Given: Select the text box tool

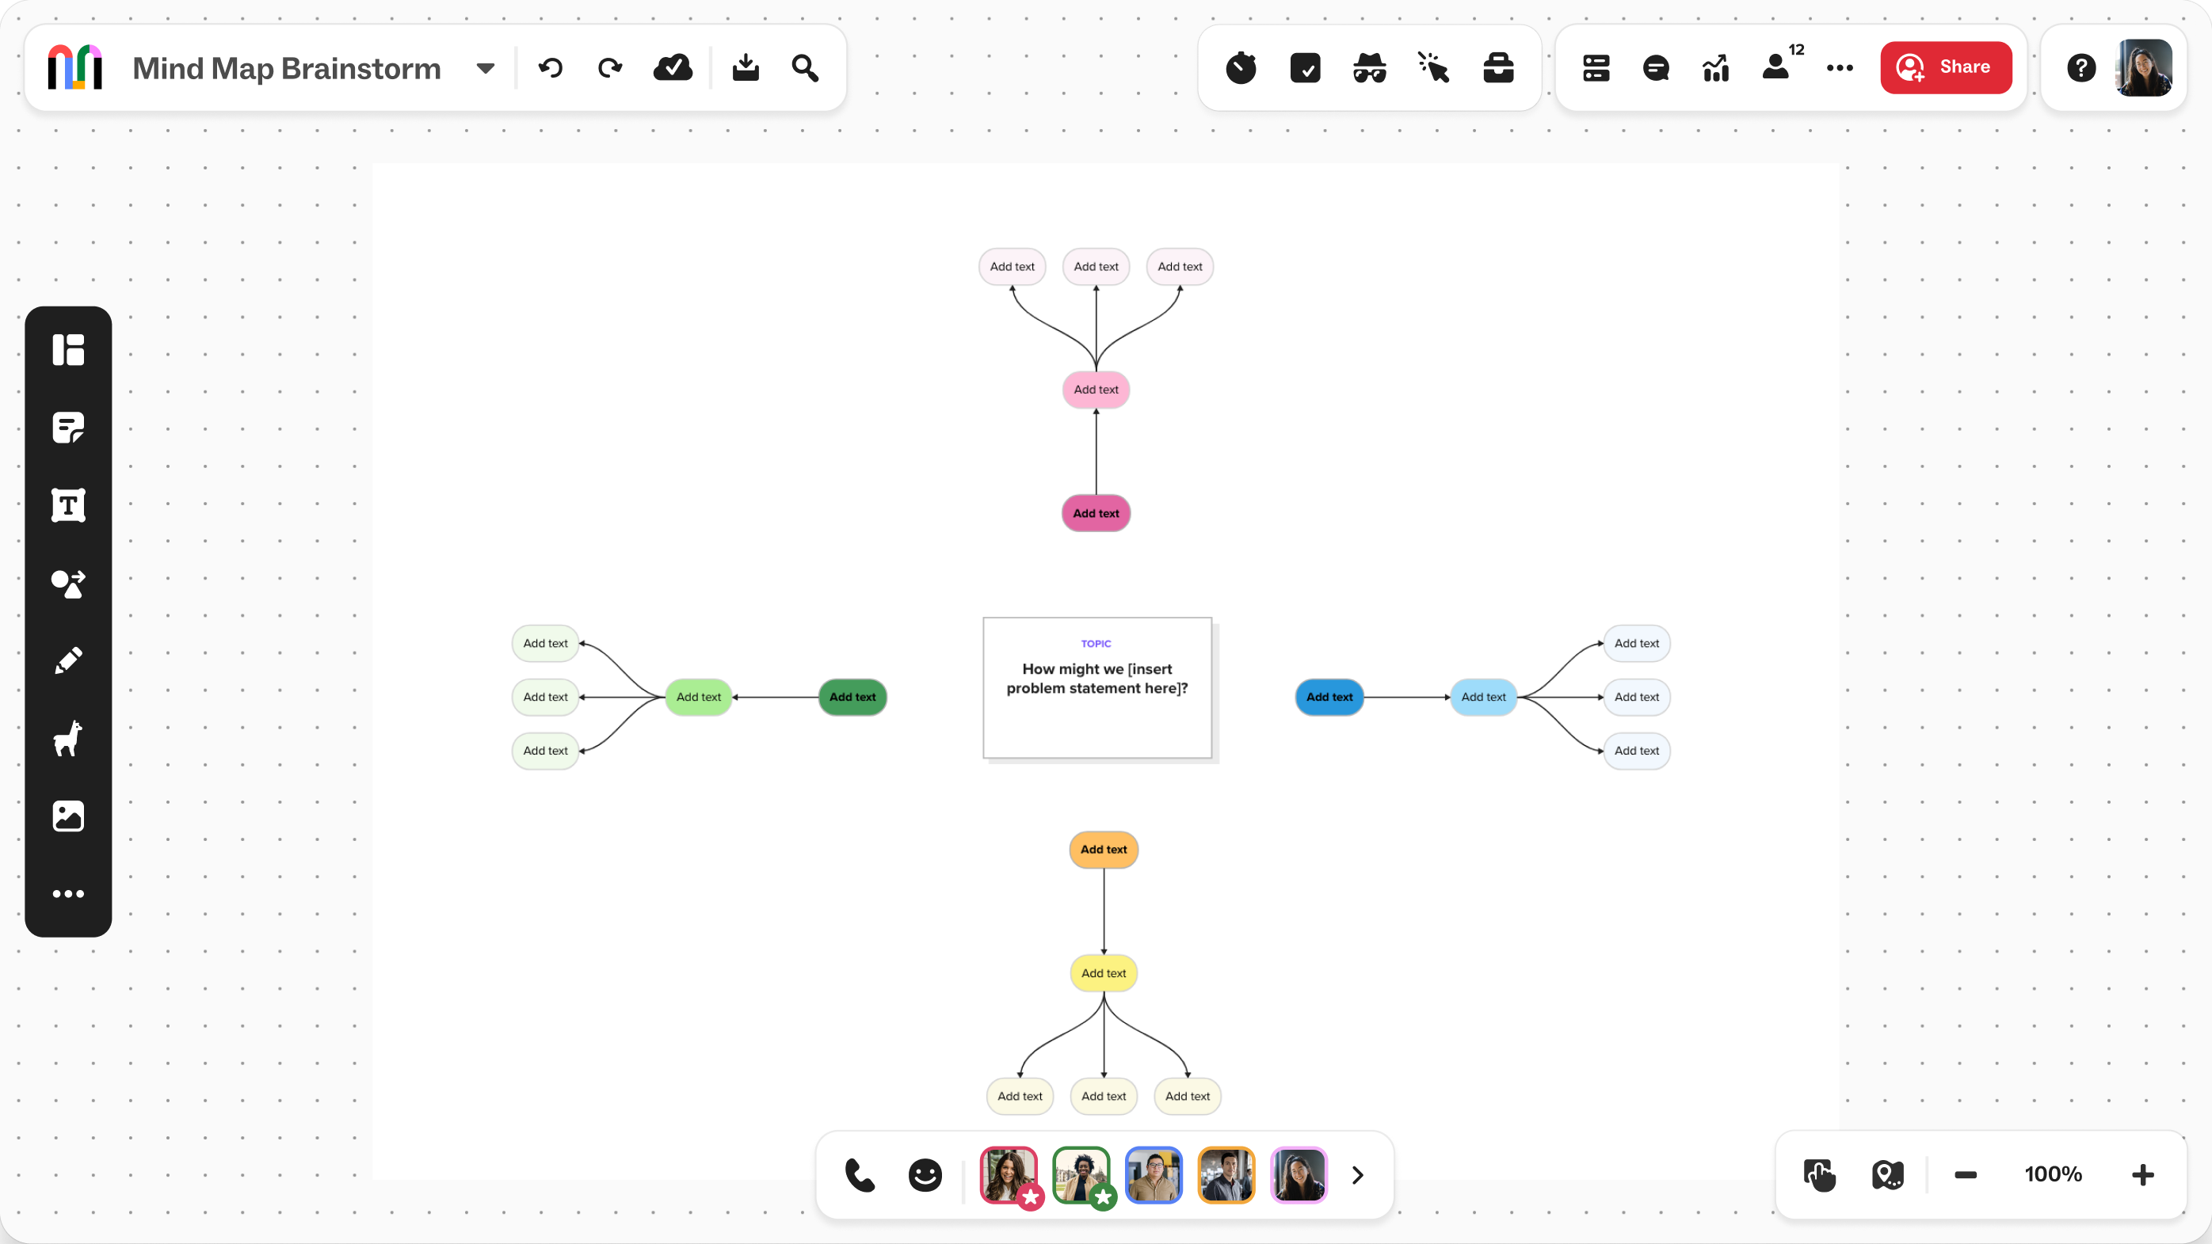Looking at the screenshot, I should (68, 505).
